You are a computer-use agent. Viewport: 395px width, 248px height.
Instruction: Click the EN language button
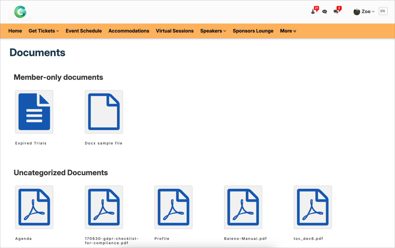(383, 11)
